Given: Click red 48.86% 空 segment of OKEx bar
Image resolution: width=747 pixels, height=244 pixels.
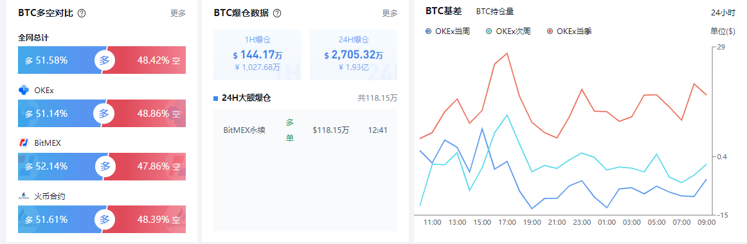Looking at the screenshot, I should coord(148,114).
